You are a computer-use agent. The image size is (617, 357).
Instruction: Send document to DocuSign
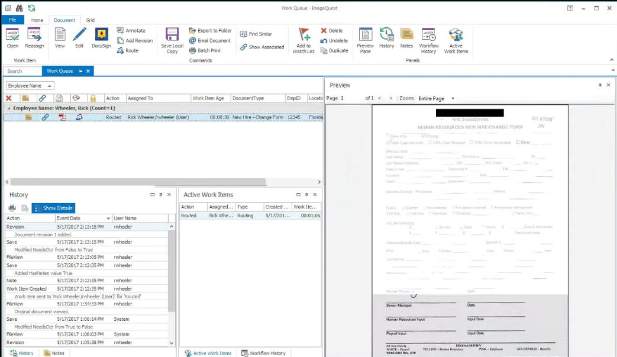coord(101,38)
